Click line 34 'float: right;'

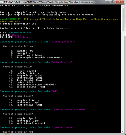(22, 71)
